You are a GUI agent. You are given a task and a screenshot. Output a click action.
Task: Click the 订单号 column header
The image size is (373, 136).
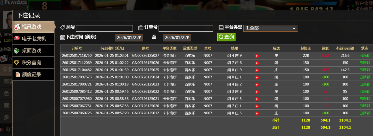click(x=77, y=48)
